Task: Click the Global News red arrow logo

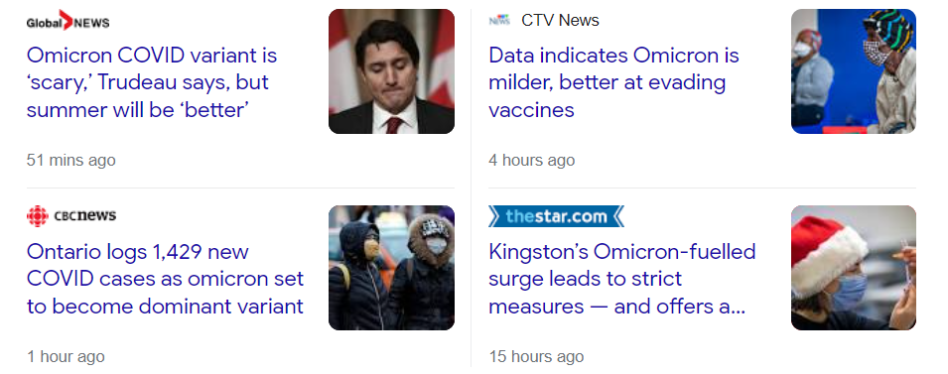Action: [68, 21]
